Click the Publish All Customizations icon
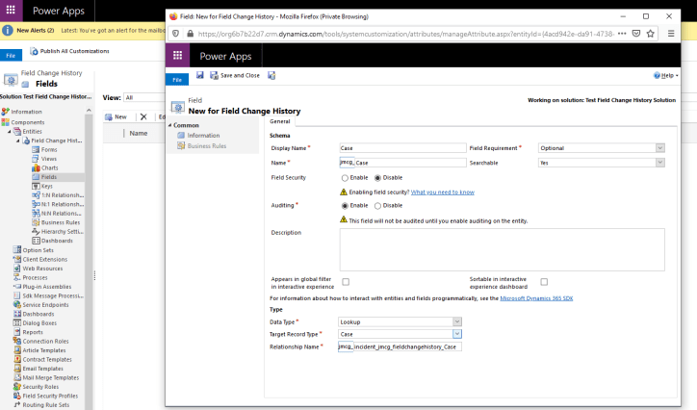 pos(34,51)
